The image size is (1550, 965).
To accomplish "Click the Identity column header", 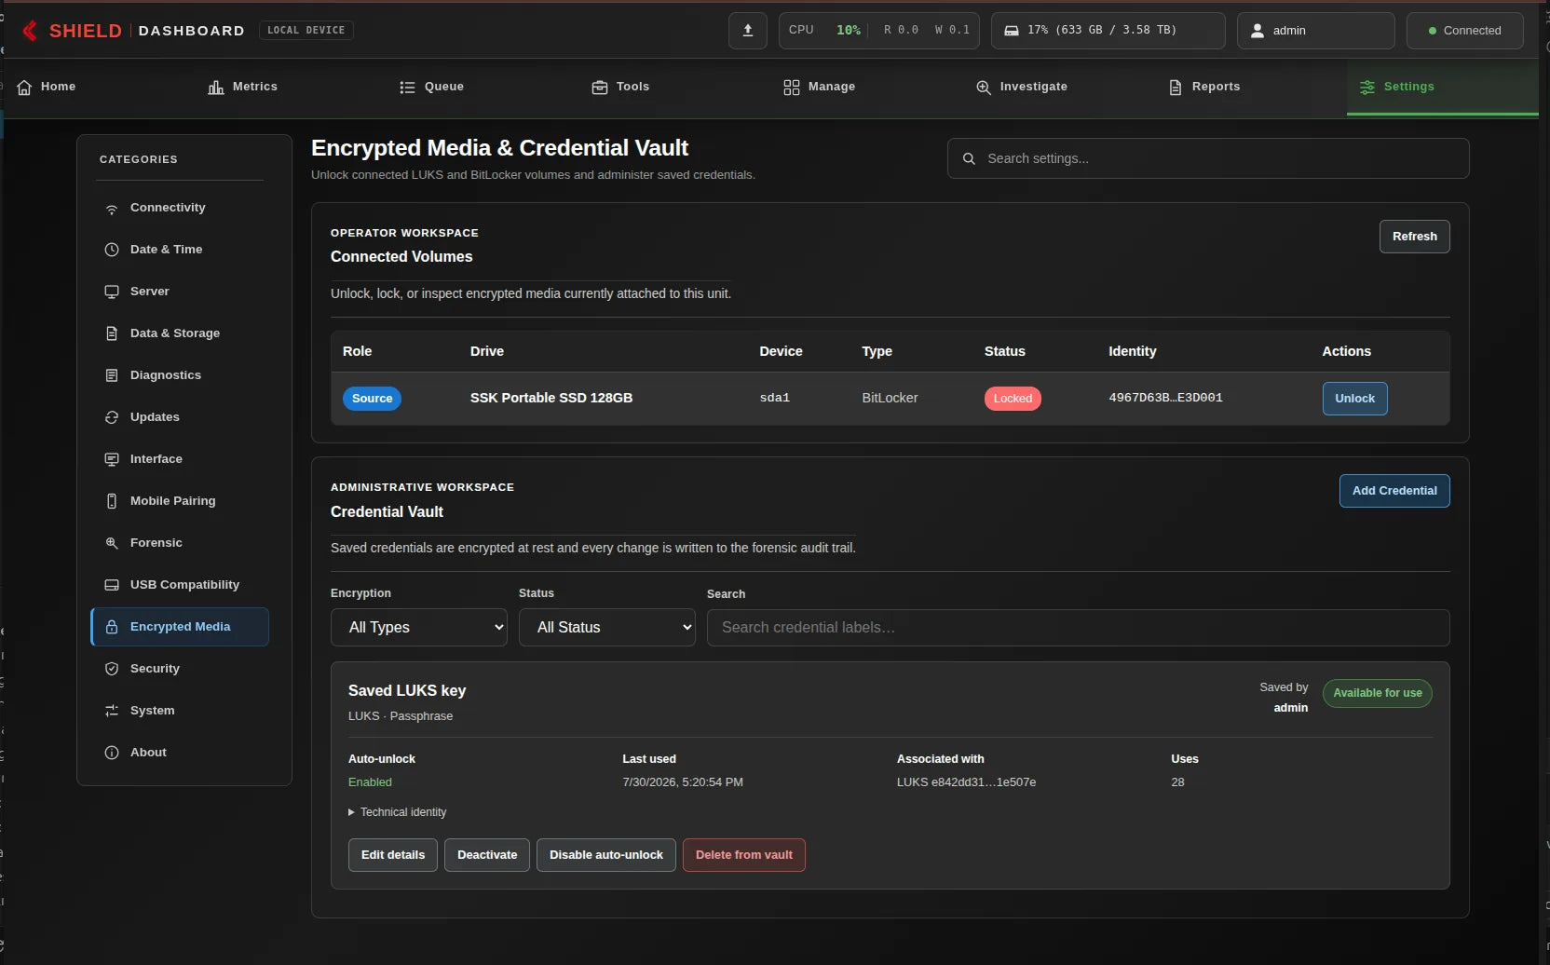I will coord(1132,351).
